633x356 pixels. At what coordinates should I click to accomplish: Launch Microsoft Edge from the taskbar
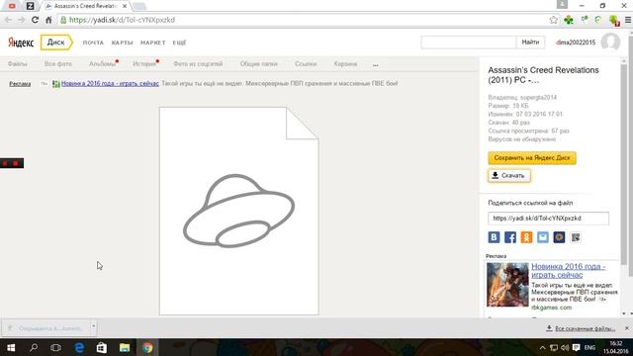click(x=79, y=347)
